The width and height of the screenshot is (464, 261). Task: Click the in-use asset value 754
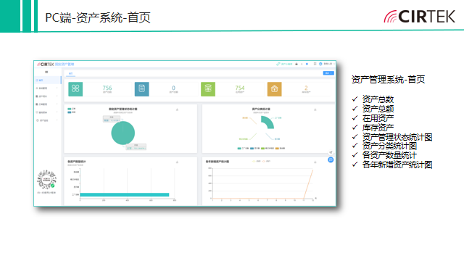click(240, 88)
